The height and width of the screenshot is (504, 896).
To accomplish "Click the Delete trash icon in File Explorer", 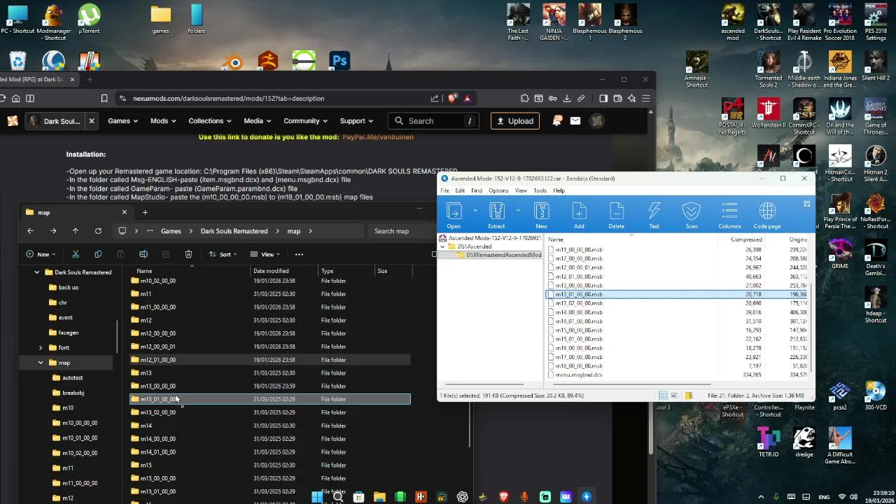I will 188,254.
